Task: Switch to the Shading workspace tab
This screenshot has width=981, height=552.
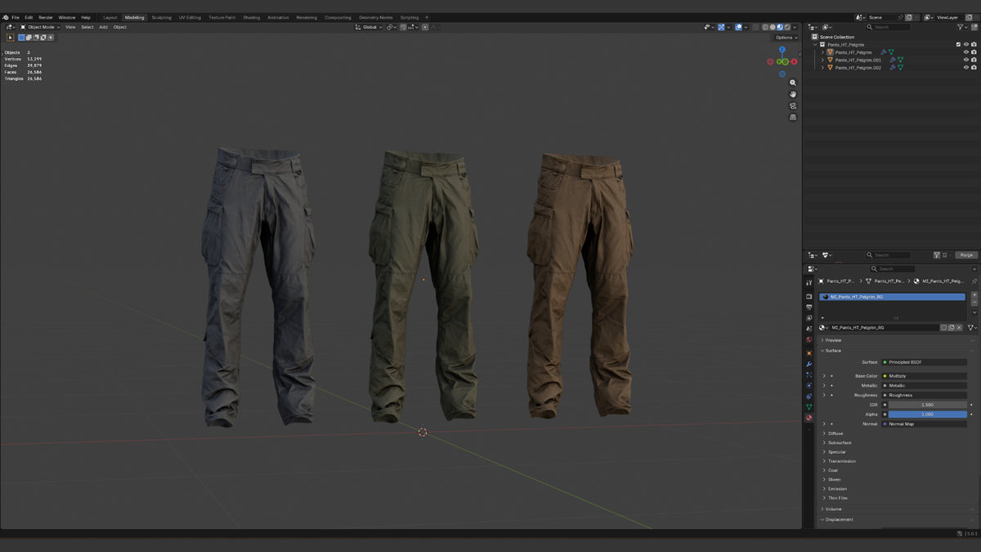Action: coord(252,17)
